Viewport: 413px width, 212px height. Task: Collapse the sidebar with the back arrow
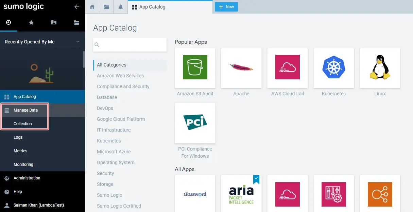(77, 7)
